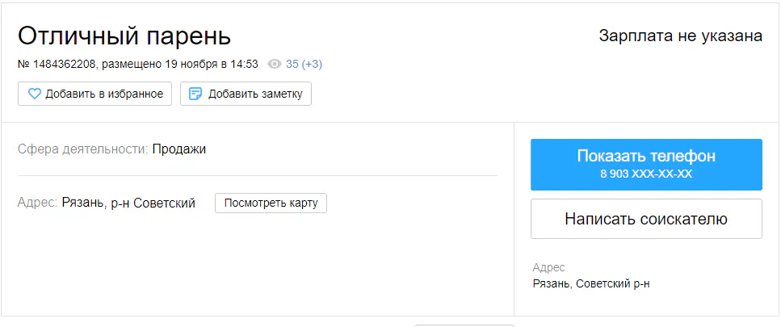Select the Продажи field value
Screen dimensions: 781x327
click(178, 149)
